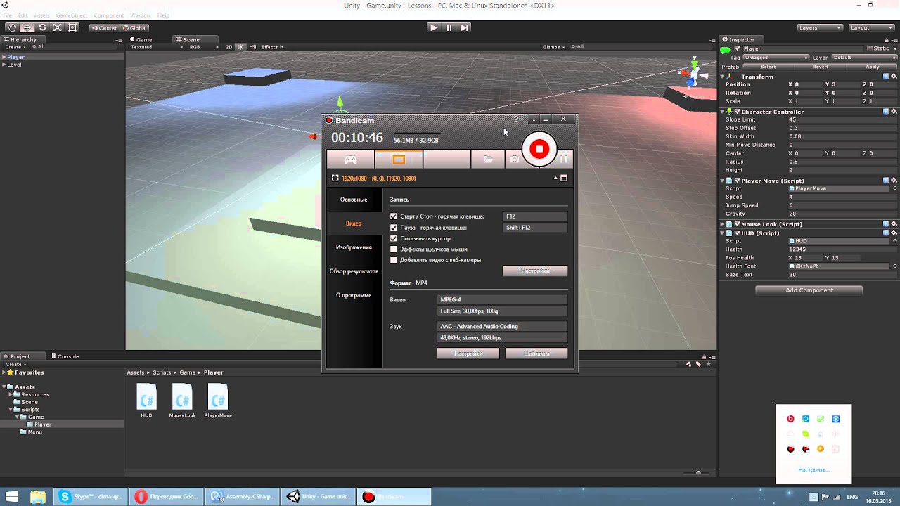Toggle scene lighting sun icon
Screen dimensions: 900x506
point(241,47)
